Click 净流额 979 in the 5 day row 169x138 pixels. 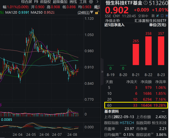coord(148,88)
